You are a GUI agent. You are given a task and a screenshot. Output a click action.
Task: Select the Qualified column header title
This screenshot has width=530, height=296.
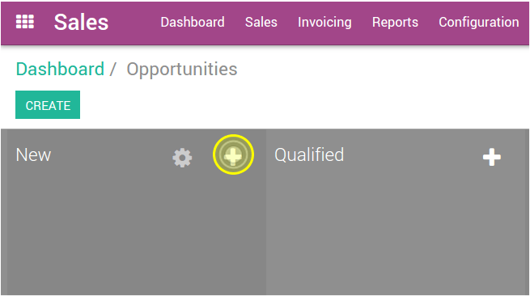309,155
